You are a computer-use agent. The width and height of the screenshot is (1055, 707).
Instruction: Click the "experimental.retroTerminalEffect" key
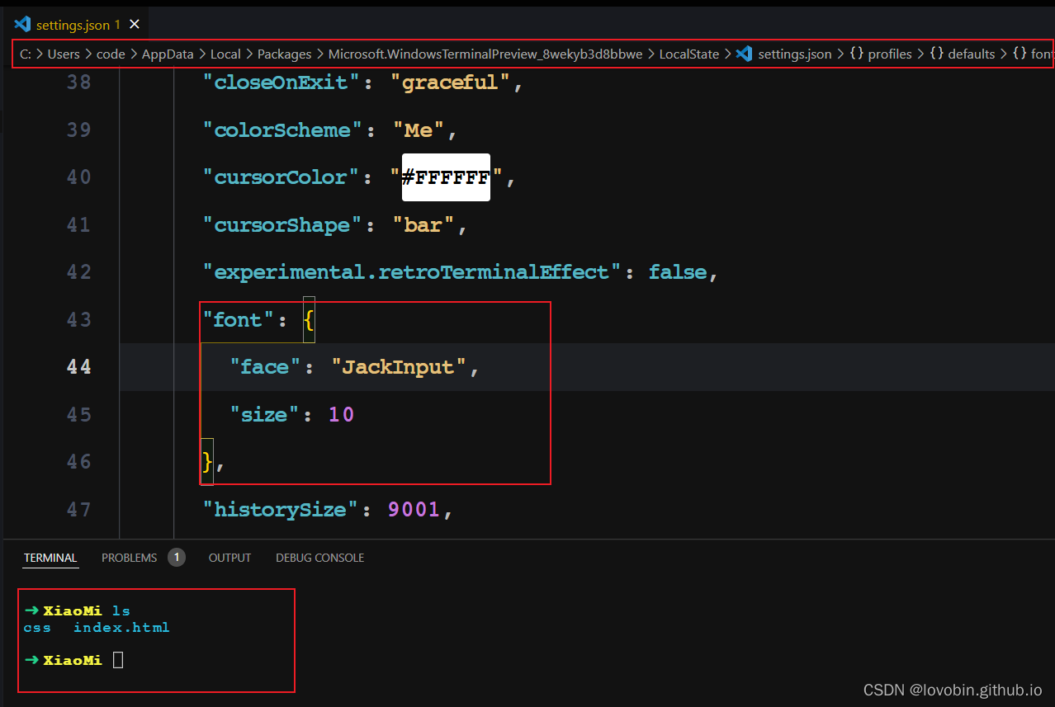pyautogui.click(x=413, y=272)
